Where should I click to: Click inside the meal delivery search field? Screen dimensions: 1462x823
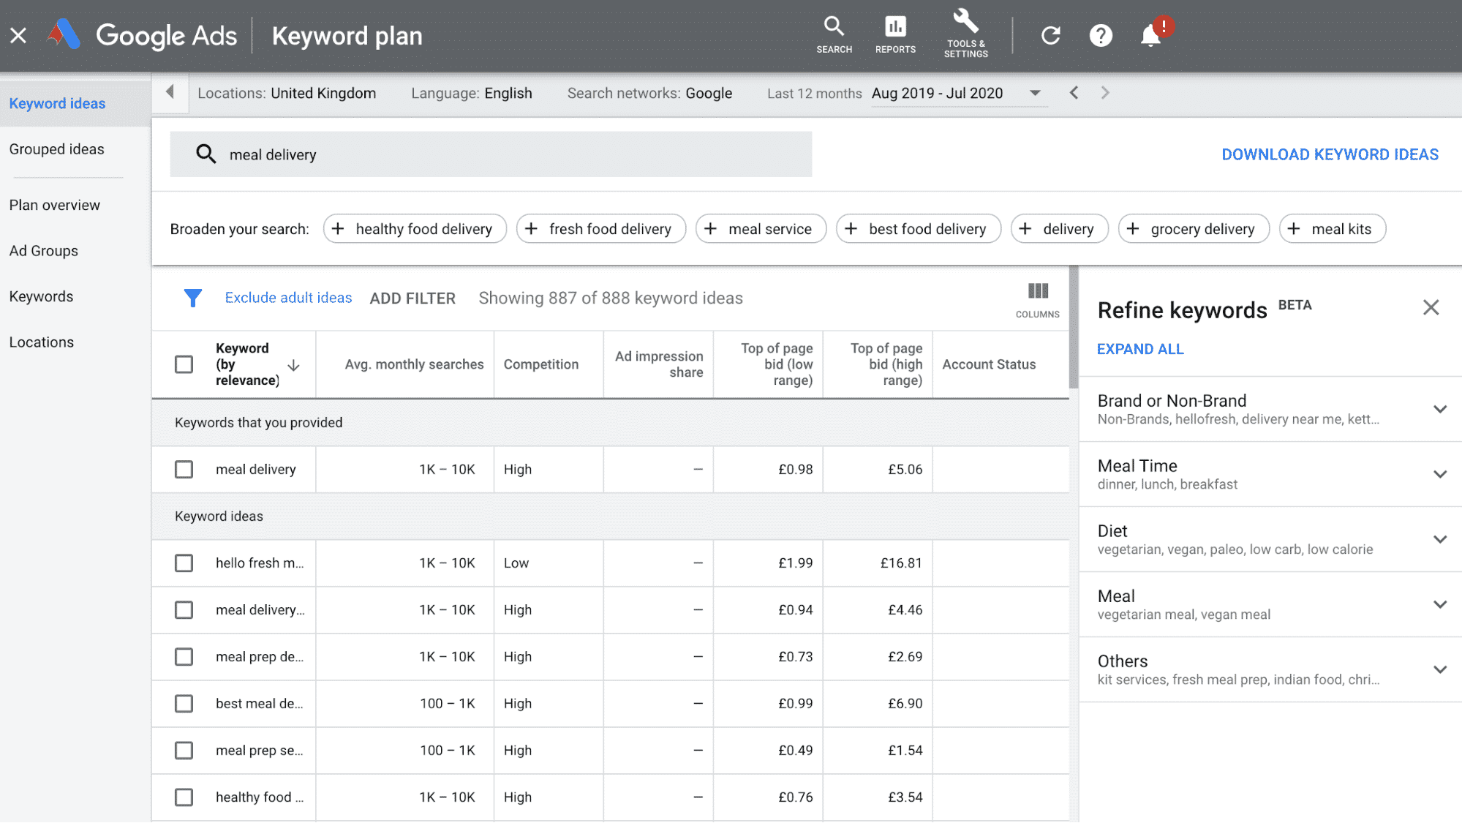490,154
